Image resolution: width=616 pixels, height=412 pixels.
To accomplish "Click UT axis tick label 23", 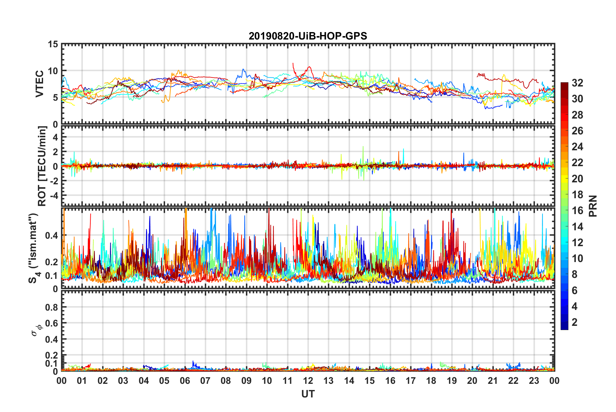I will pos(534,381).
